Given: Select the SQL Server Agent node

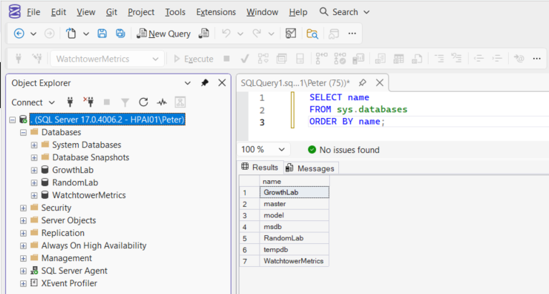Looking at the screenshot, I should pos(75,271).
